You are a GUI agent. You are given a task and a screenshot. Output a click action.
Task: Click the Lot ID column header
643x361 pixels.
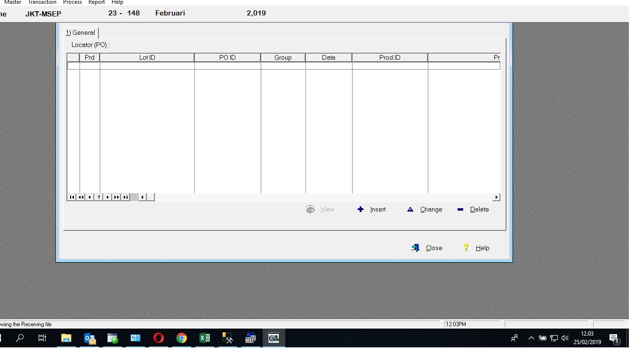(x=147, y=57)
